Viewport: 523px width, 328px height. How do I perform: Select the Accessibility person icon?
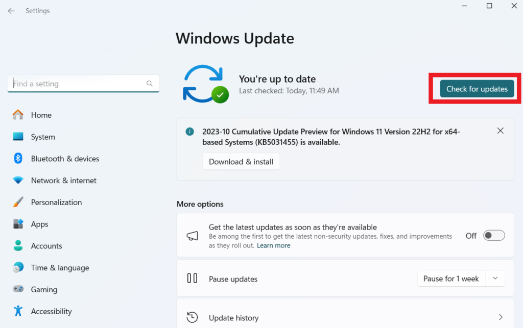pyautogui.click(x=19, y=311)
